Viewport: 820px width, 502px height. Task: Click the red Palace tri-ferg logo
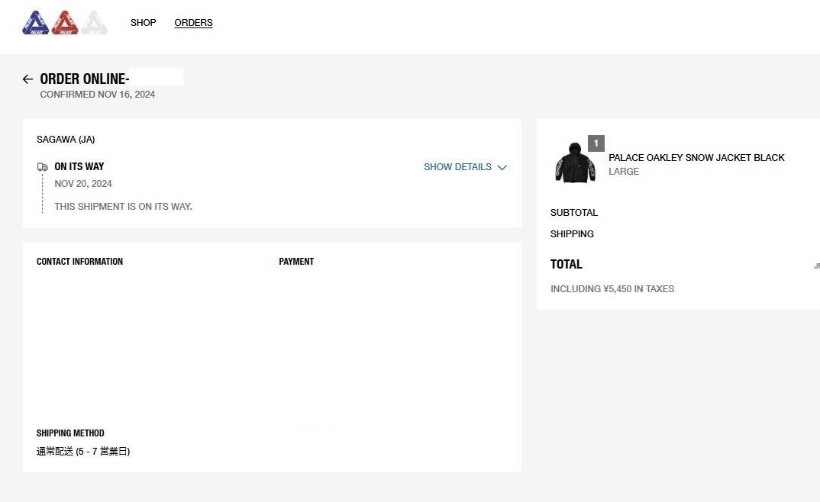tap(65, 23)
